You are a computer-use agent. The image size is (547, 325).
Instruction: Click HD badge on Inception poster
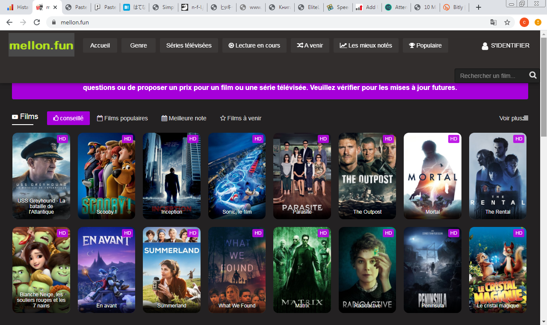tap(193, 139)
